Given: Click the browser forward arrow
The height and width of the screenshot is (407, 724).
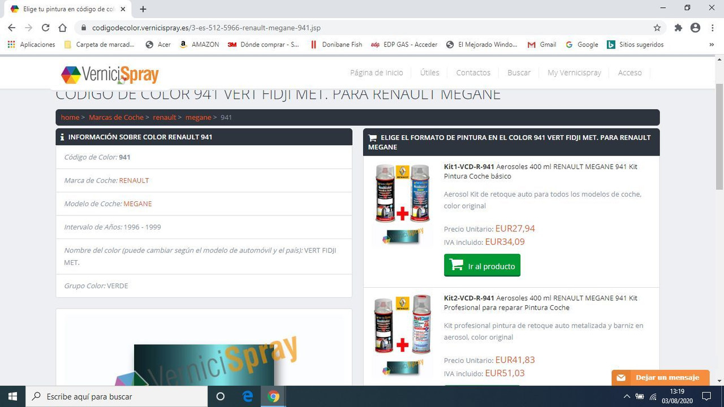Looking at the screenshot, I should coord(28,28).
